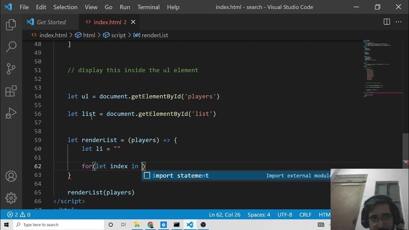
Task: Click the VS Code logo in title bar
Action: coord(8,7)
